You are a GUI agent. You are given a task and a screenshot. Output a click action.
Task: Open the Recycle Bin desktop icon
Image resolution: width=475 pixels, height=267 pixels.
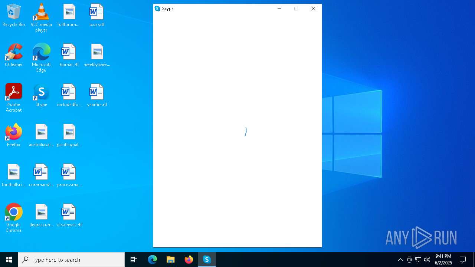pos(14,16)
